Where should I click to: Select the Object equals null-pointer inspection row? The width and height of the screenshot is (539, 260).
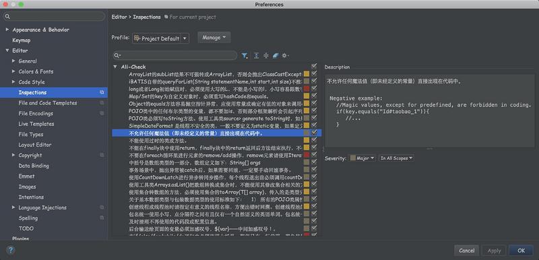(217, 103)
